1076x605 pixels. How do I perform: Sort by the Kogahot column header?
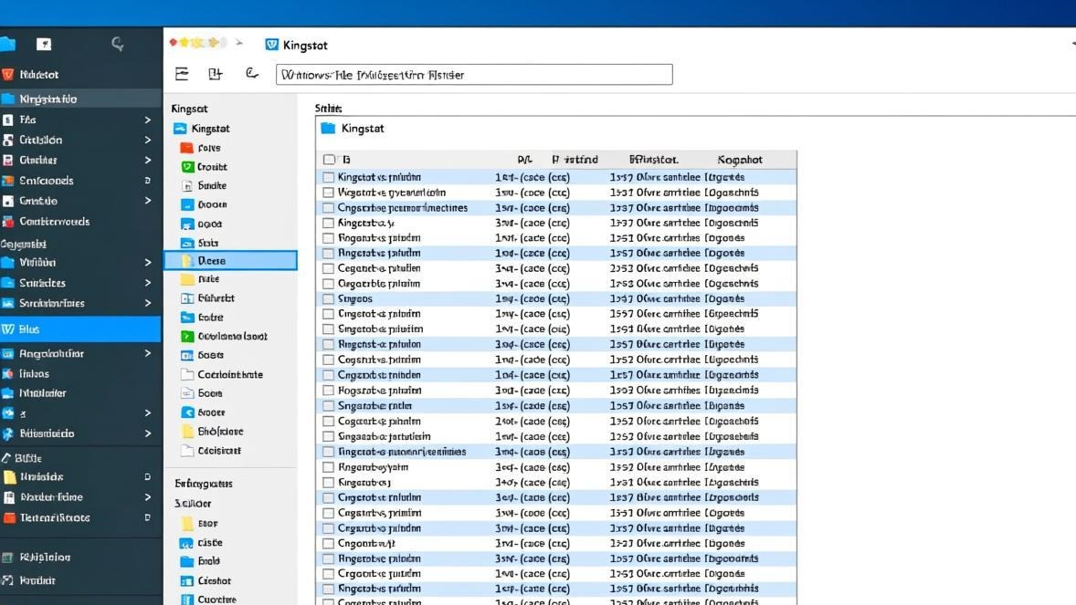(740, 160)
